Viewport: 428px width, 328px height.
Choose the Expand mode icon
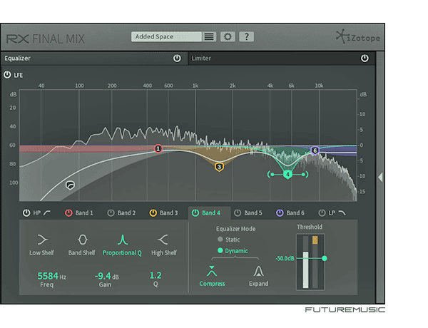[258, 271]
